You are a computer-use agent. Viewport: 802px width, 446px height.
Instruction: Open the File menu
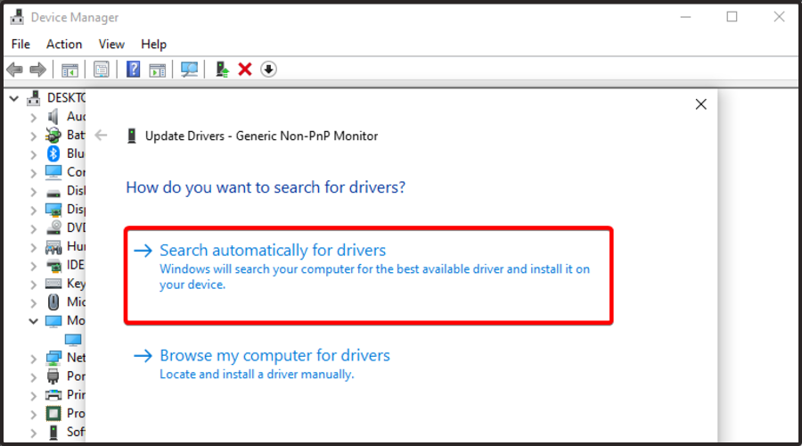(20, 44)
